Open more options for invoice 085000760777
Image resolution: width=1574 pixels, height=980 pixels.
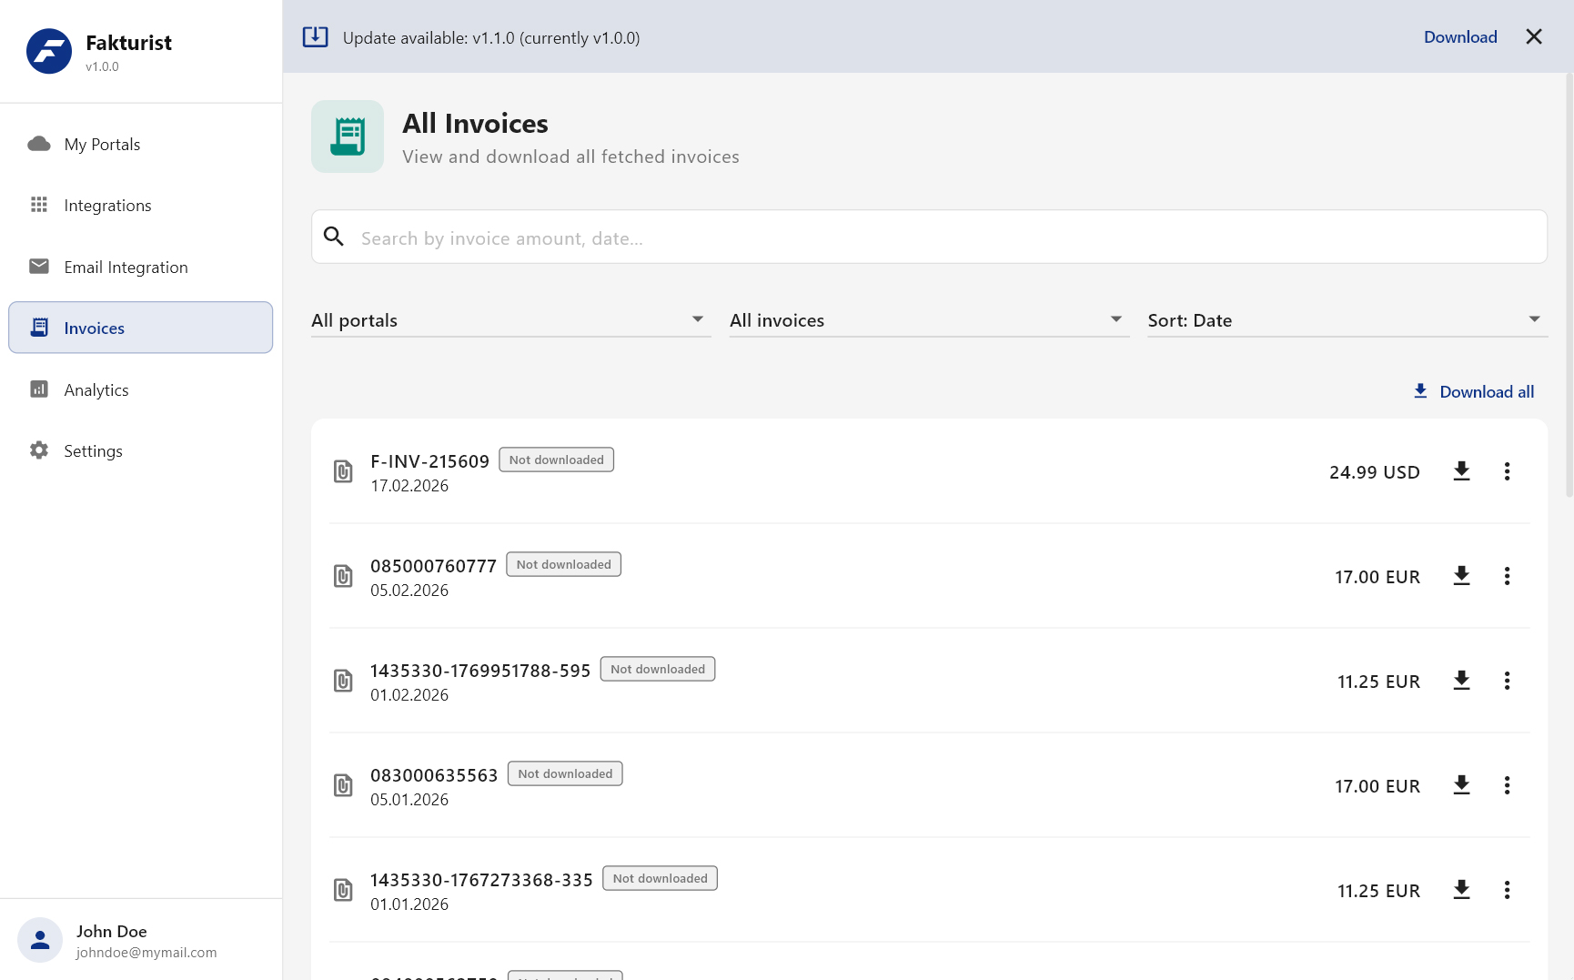tap(1507, 576)
